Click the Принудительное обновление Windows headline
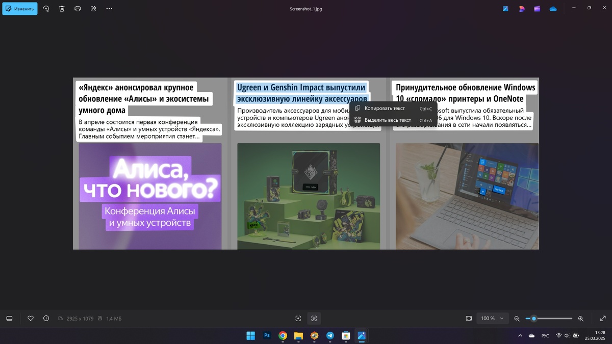 [x=466, y=93]
